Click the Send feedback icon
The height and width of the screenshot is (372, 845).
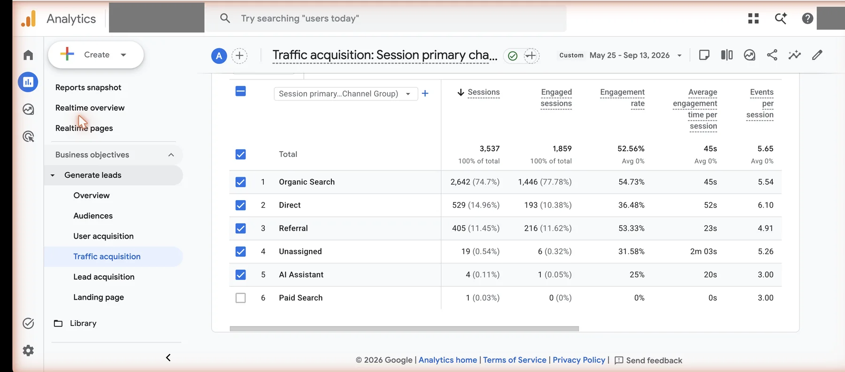(619, 360)
